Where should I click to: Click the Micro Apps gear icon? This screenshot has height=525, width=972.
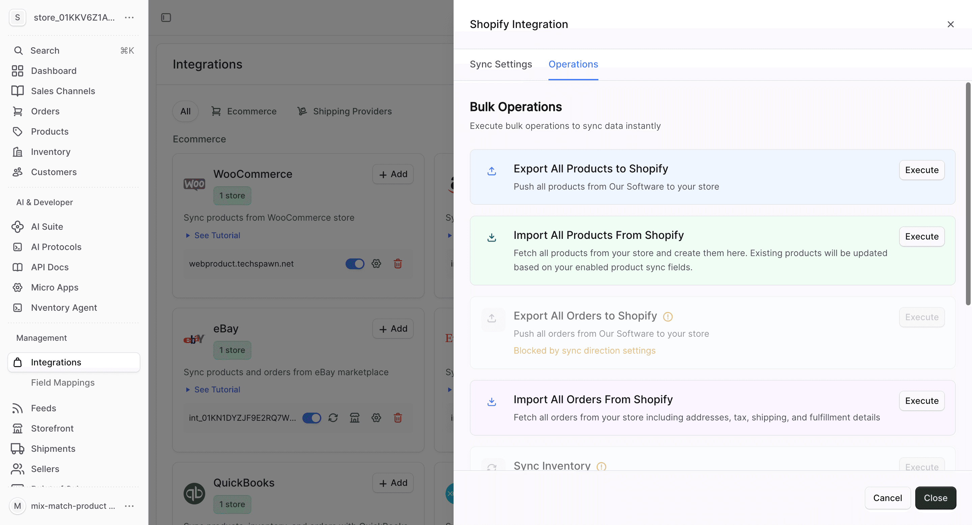pyautogui.click(x=17, y=287)
